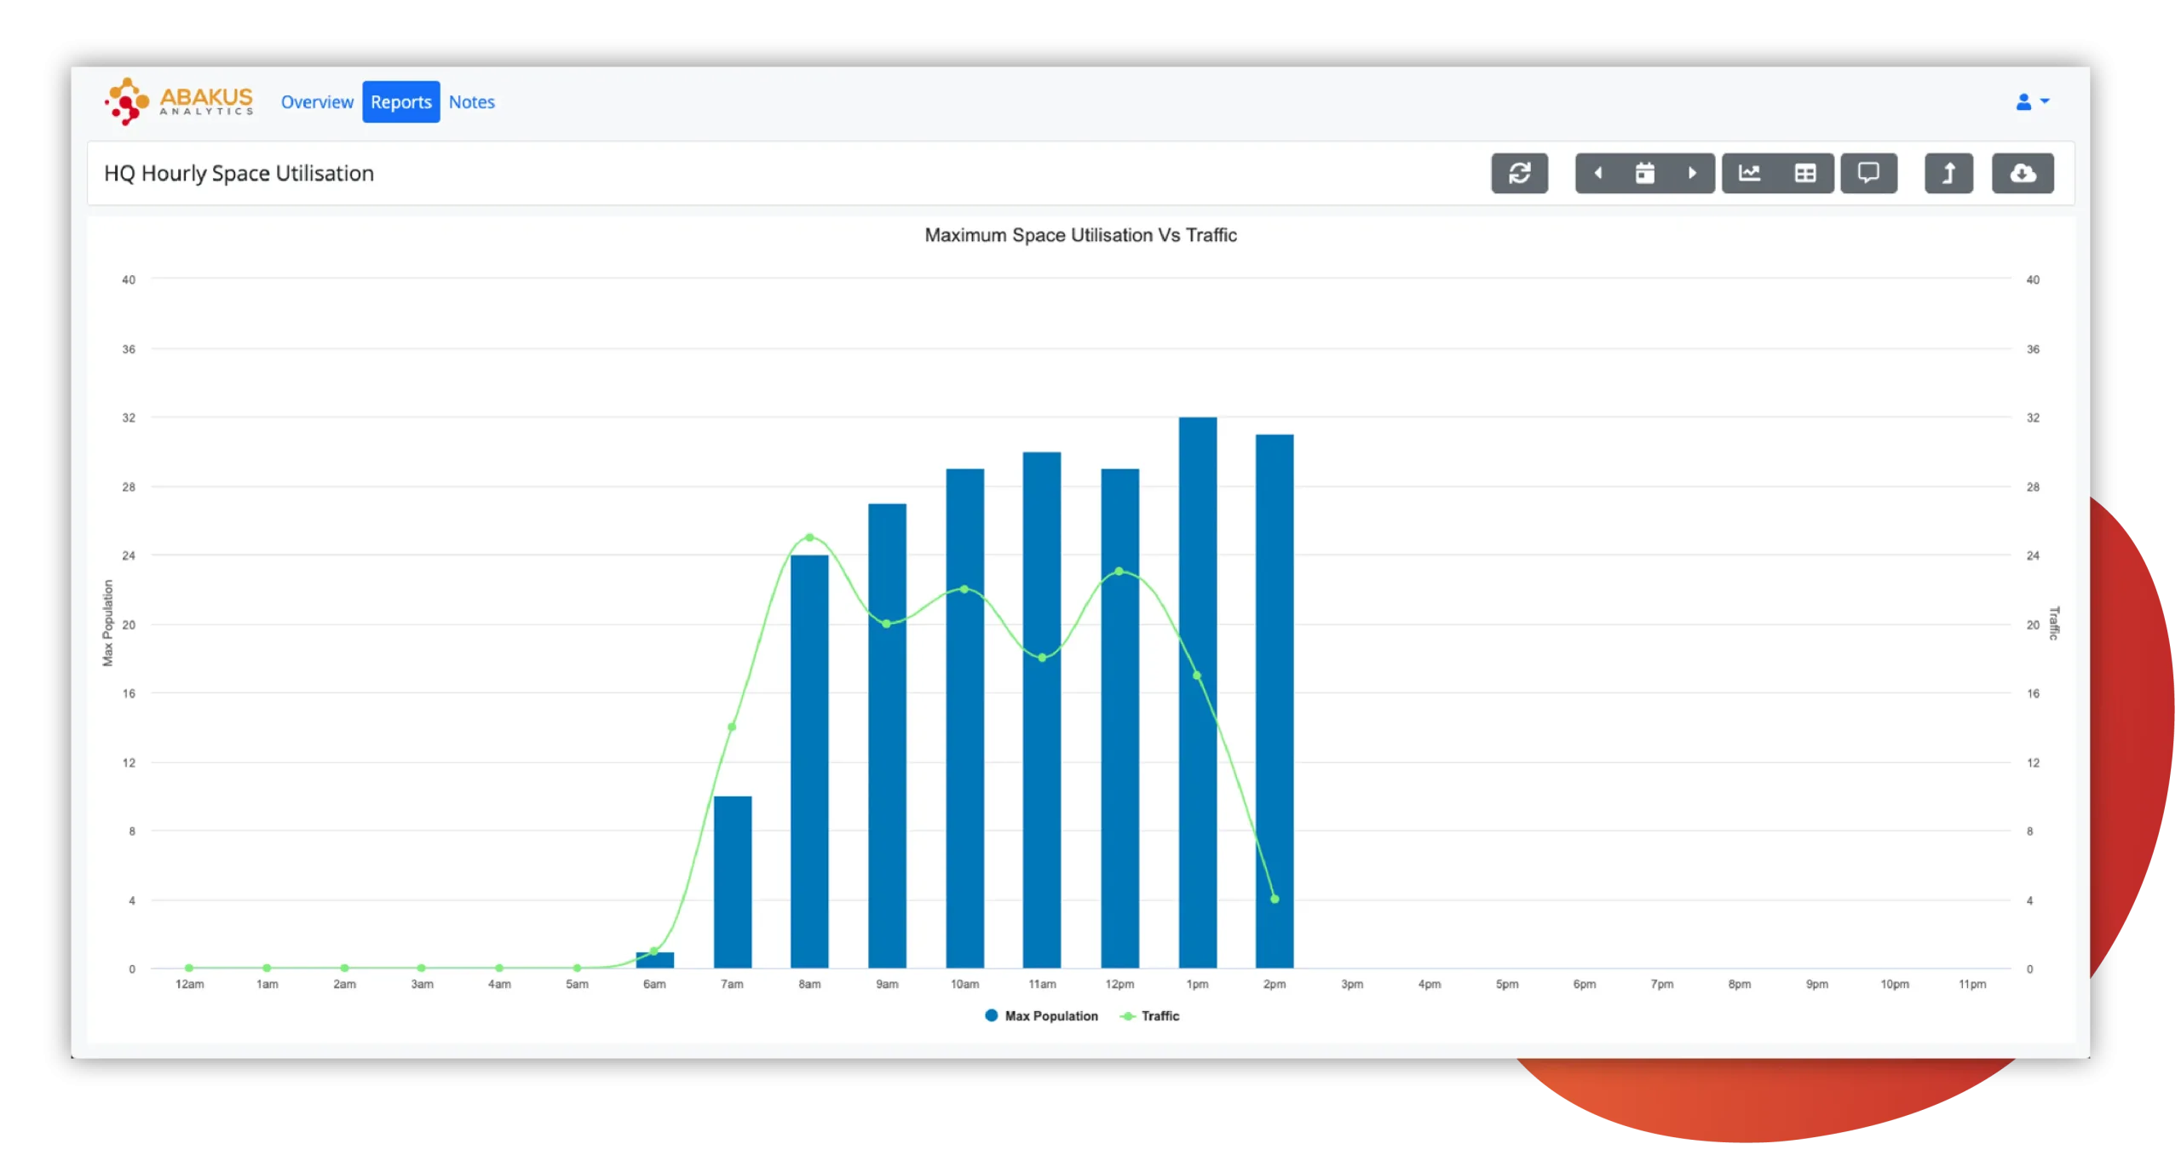Viewport: 2181px width, 1167px height.
Task: Switch to chart view
Action: point(1751,173)
